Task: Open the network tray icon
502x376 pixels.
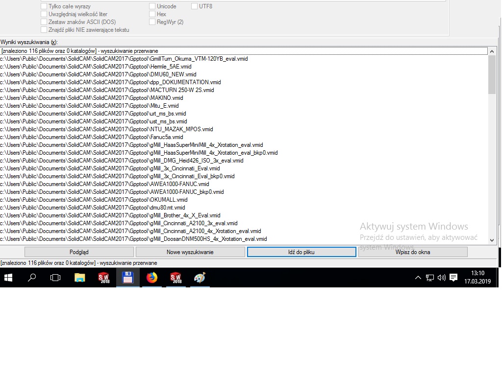Action: pos(429,278)
